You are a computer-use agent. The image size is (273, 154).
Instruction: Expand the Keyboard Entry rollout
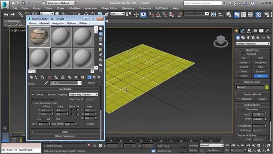252,105
